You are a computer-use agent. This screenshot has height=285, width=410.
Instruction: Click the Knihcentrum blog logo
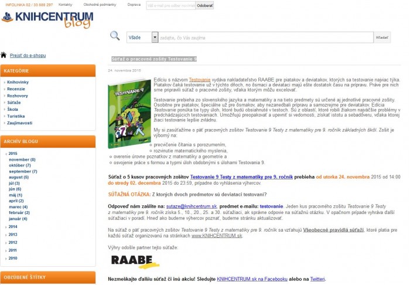47,20
